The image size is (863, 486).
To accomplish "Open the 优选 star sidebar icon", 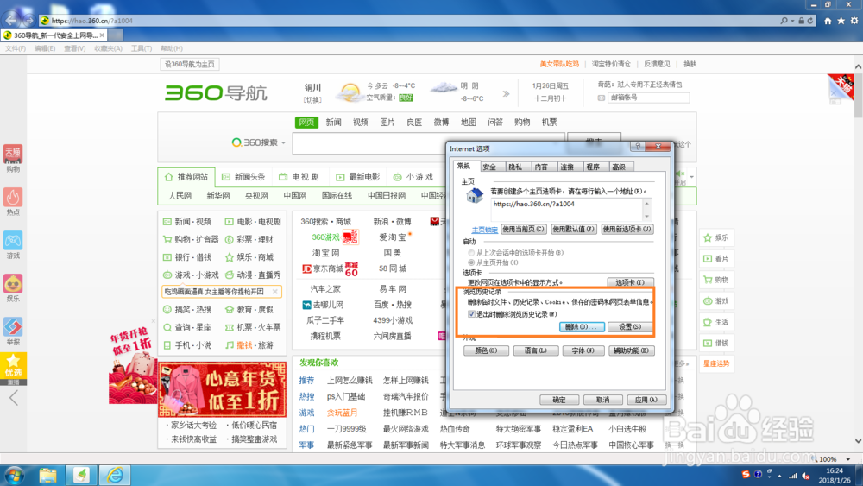I will [13, 368].
